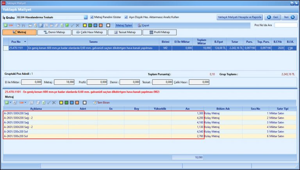Click the Poz No'da Ara search field
The width and height of the screenshot is (300, 170).
pyautogui.click(x=286, y=25)
